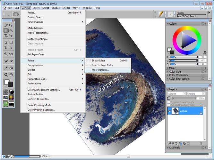Choose Set Paper Color
This screenshot has width=214, height=160.
[53, 54]
